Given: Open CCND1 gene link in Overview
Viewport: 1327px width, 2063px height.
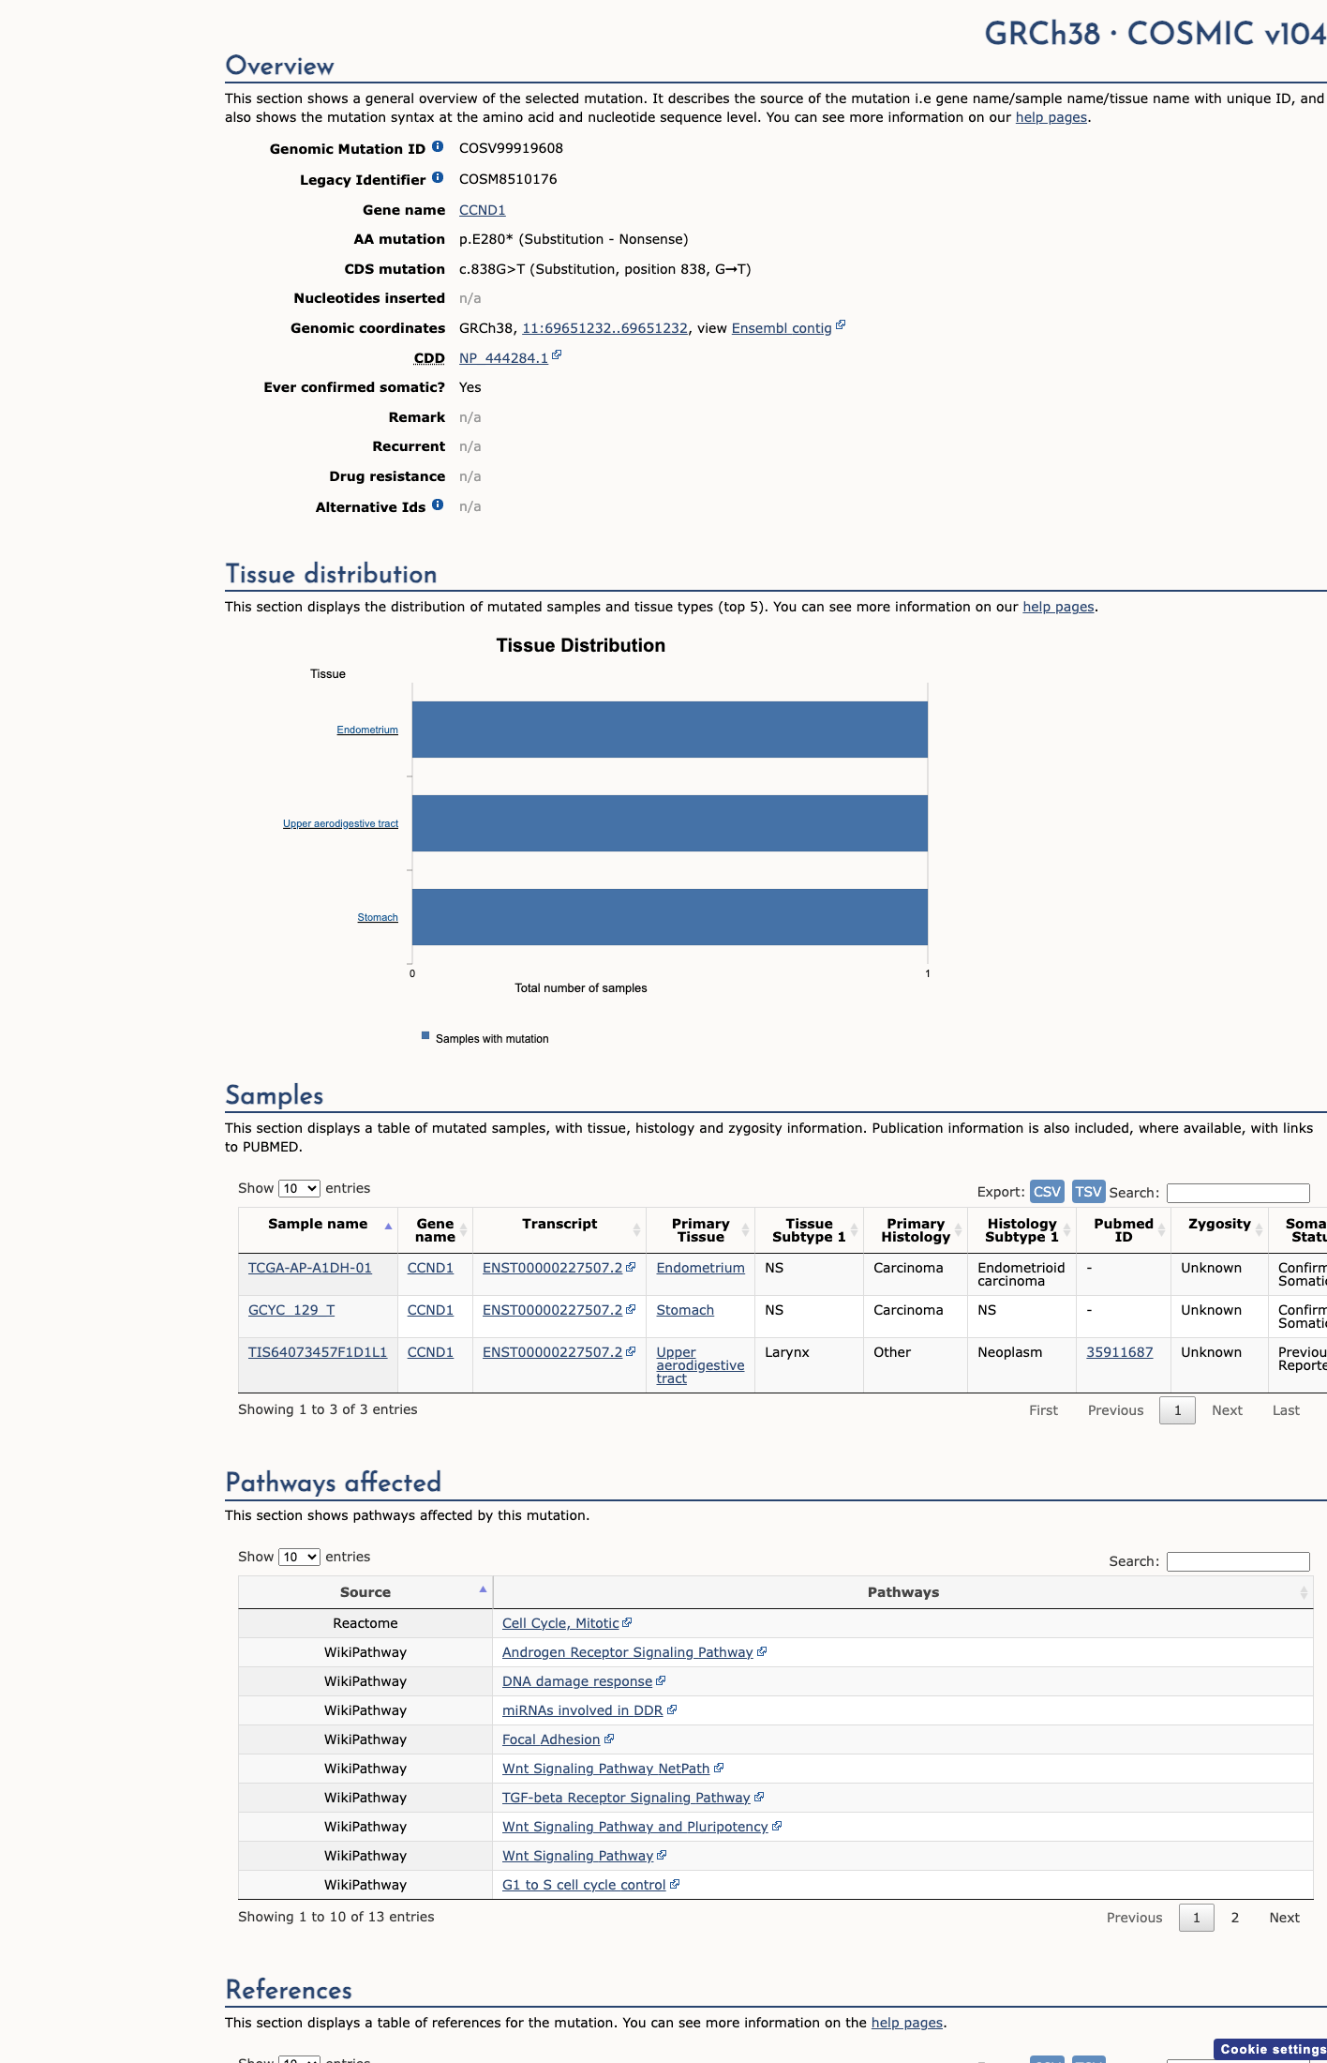Looking at the screenshot, I should coord(482,210).
